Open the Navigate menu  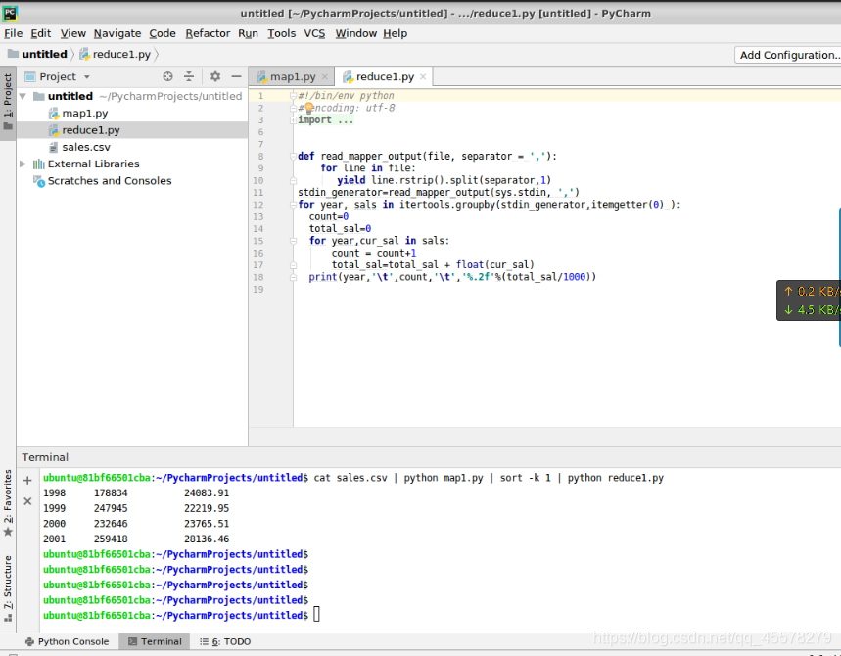point(117,33)
